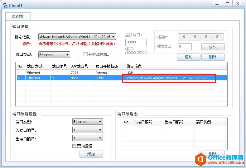Toggle the 开放UDP端口 checkbox

pos(85,54)
